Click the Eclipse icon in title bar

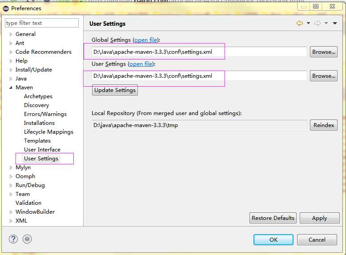[x=6, y=8]
